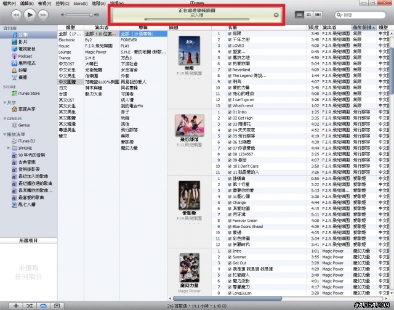The image size is (394, 310).
Task: Expand the IPHONE playlist folder
Action: tap(9, 148)
